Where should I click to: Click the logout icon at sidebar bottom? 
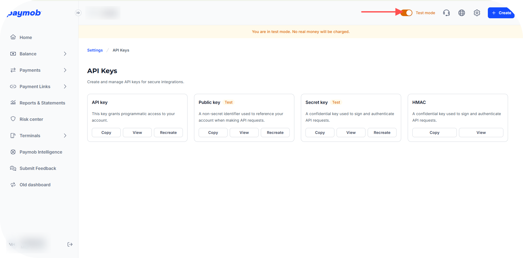coord(70,244)
